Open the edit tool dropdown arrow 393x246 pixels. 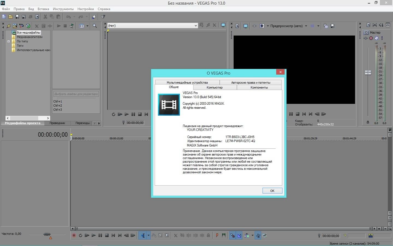[148, 235]
